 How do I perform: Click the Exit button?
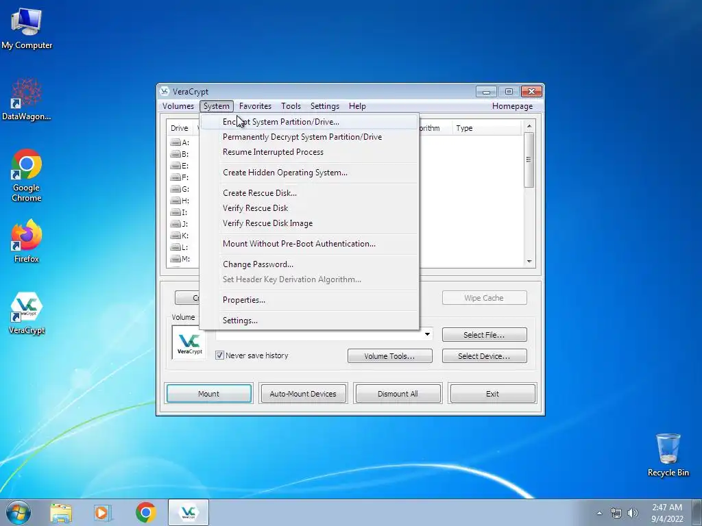click(x=492, y=394)
